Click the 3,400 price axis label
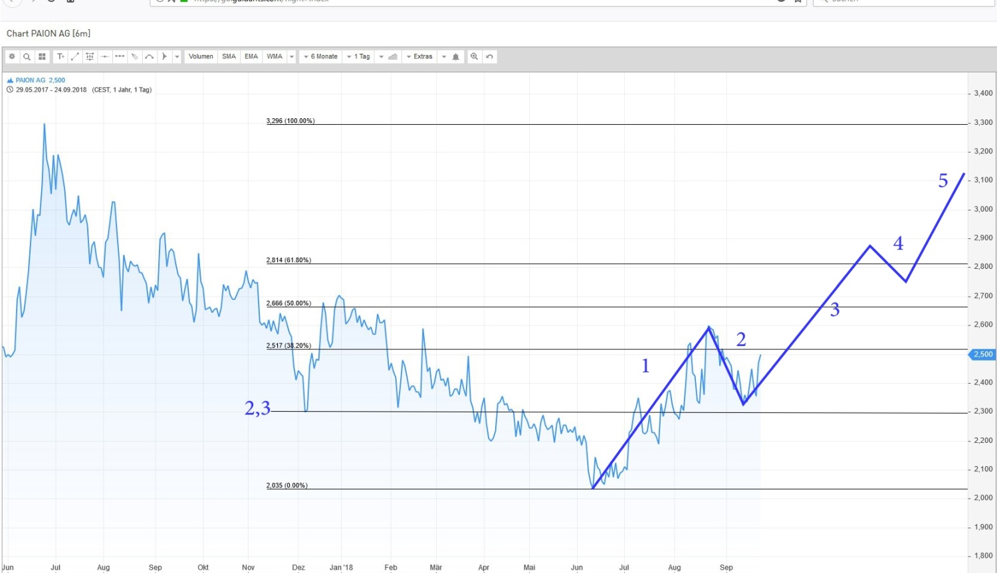Screen dimensions: 997x573 (983, 94)
